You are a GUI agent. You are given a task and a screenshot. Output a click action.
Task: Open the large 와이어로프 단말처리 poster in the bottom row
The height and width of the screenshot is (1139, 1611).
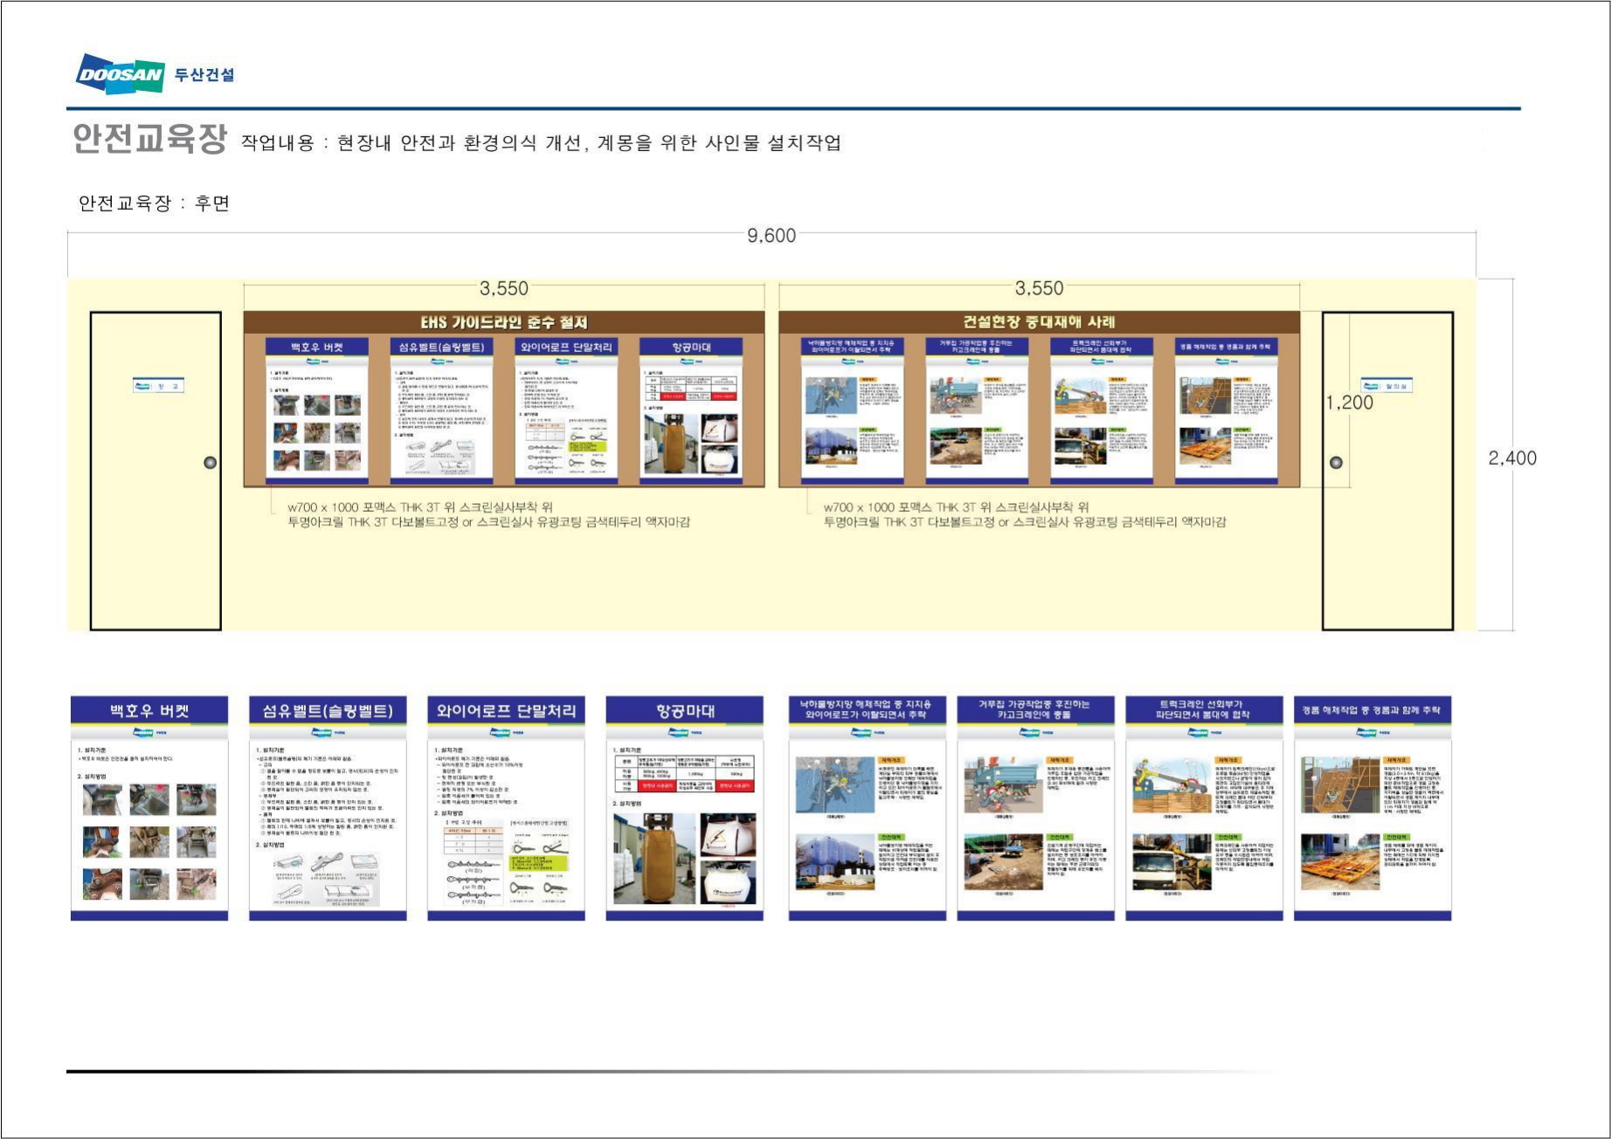[x=506, y=808]
